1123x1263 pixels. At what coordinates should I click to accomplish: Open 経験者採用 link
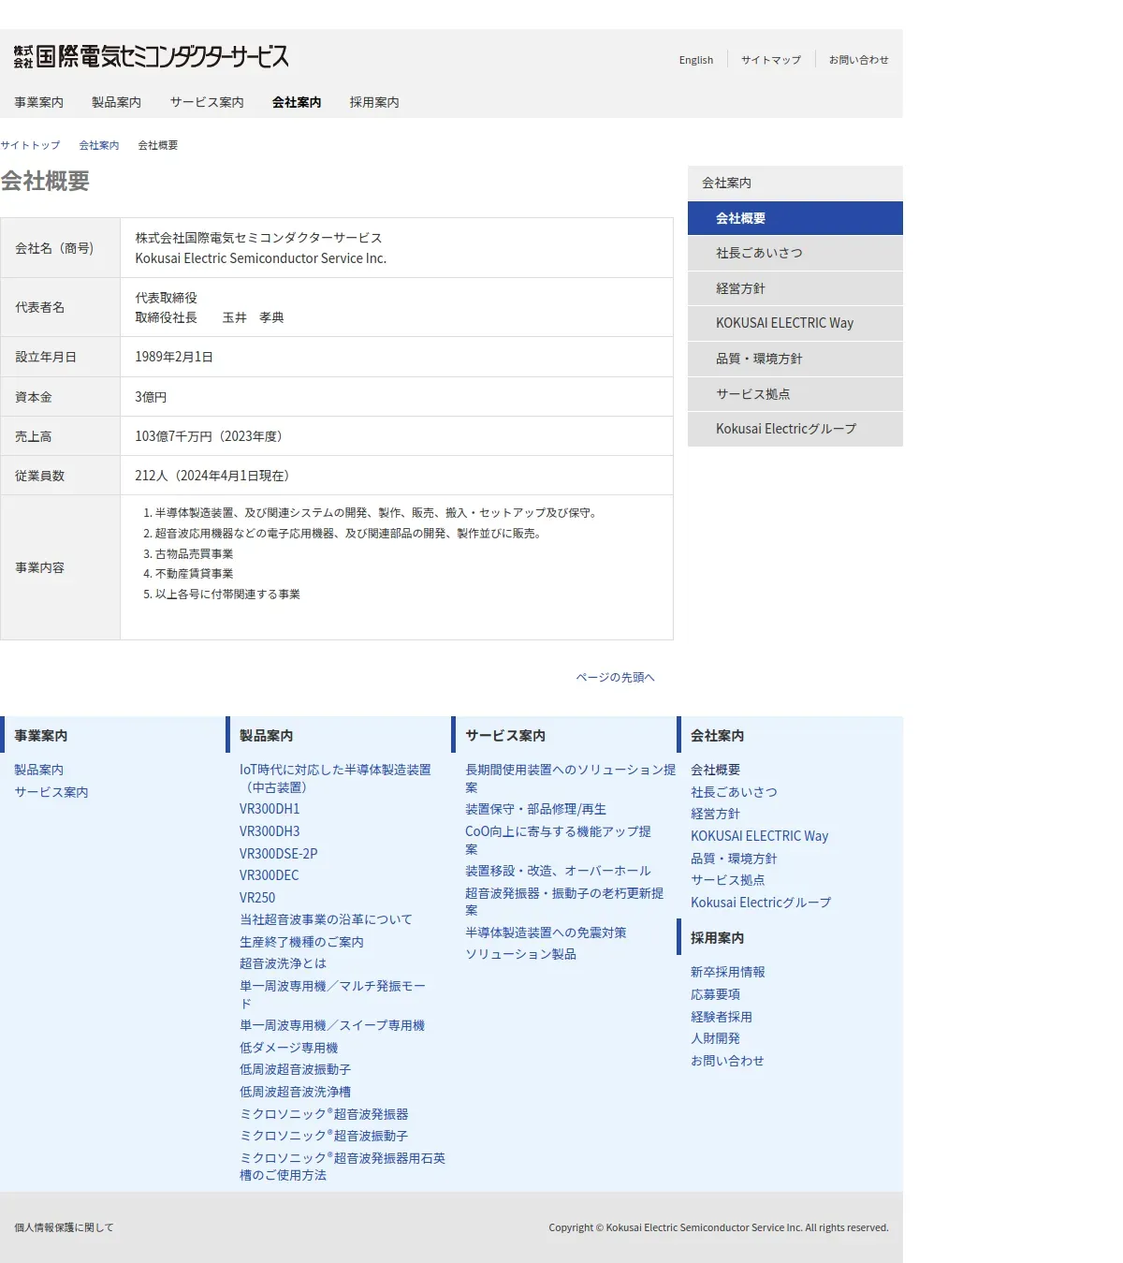pos(721,1017)
